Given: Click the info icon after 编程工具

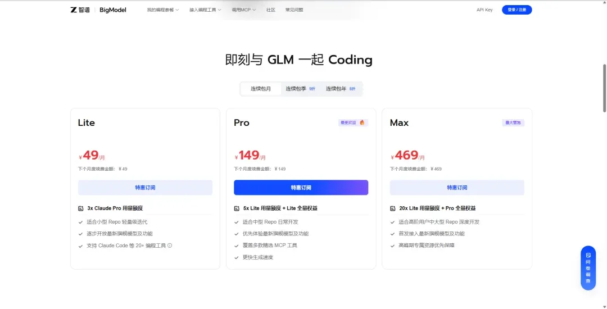Looking at the screenshot, I should coord(170,245).
